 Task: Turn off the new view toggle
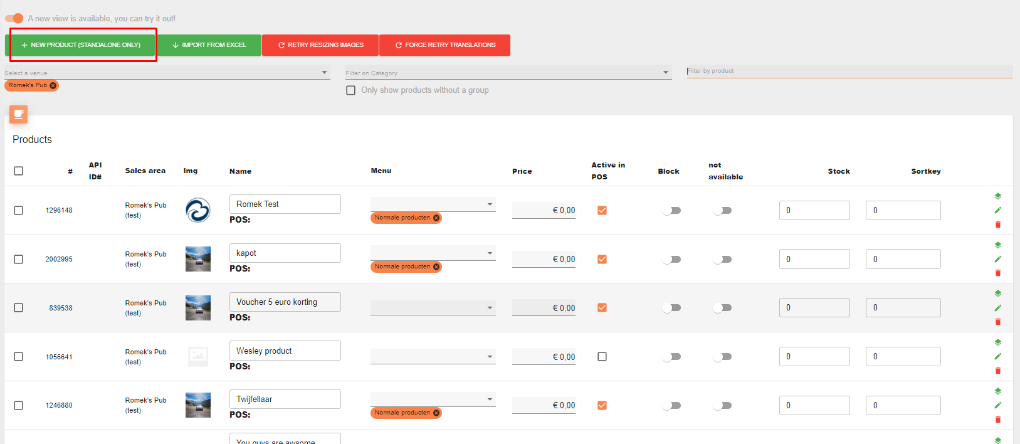coord(14,18)
